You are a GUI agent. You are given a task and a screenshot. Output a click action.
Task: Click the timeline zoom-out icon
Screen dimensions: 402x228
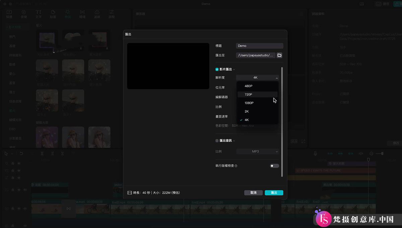371,153
